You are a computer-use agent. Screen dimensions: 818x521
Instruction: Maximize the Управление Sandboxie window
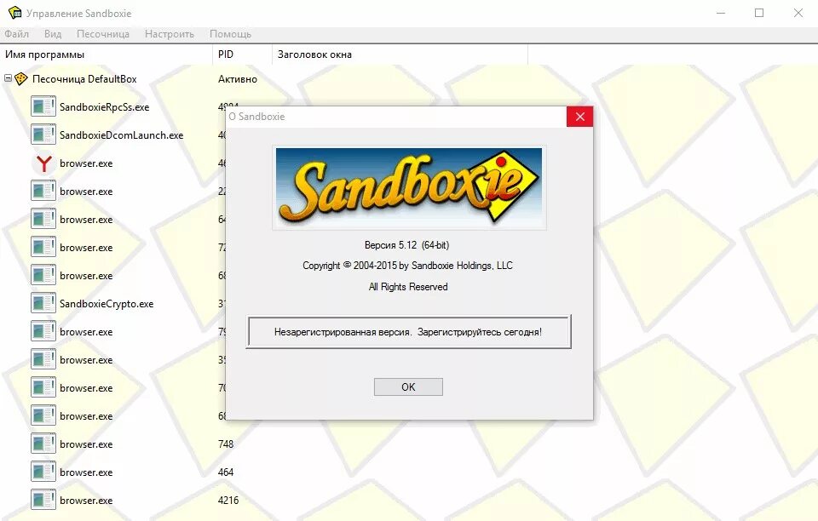759,13
